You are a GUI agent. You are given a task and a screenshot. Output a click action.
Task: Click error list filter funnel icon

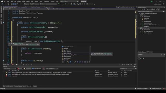44,69
